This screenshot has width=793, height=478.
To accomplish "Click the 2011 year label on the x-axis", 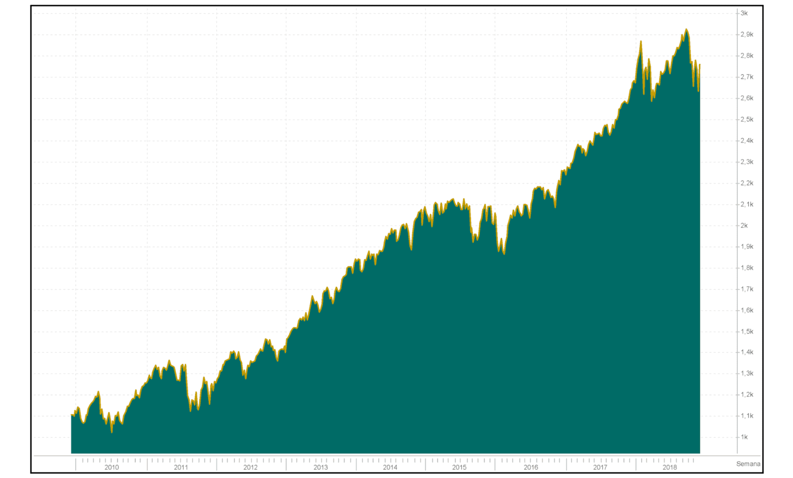I will pyautogui.click(x=181, y=467).
